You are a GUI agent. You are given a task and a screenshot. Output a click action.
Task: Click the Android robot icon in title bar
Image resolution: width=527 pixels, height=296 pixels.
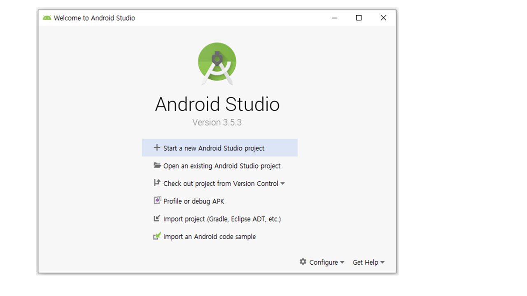pyautogui.click(x=47, y=18)
